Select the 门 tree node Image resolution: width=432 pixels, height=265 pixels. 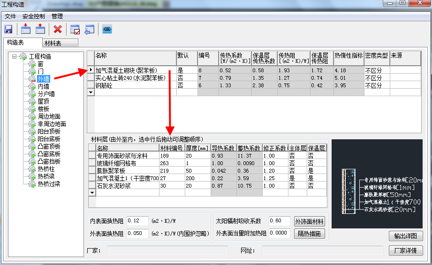coord(40,71)
